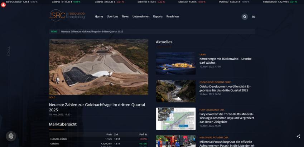Open headline Neueste Zahlen zur Goldnachfrage article
Image resolution: width=304 pixels, height=147 pixels.
97,107
